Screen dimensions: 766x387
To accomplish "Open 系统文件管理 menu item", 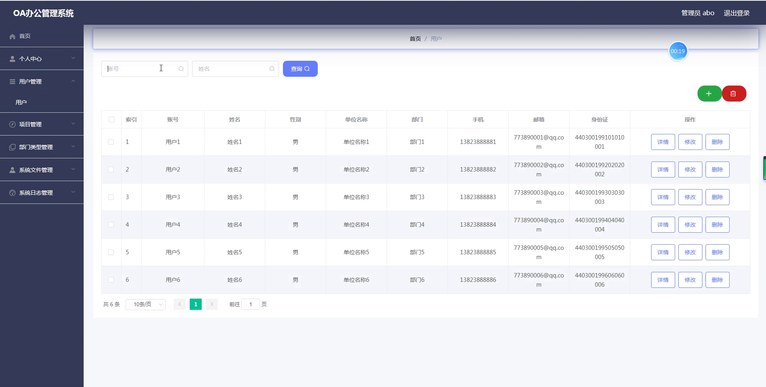I will 42,170.
